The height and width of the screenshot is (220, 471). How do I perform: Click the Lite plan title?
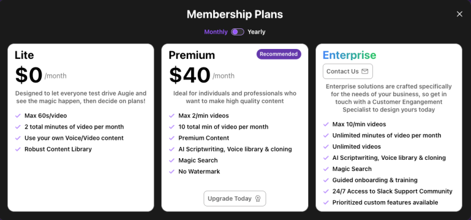pos(24,55)
